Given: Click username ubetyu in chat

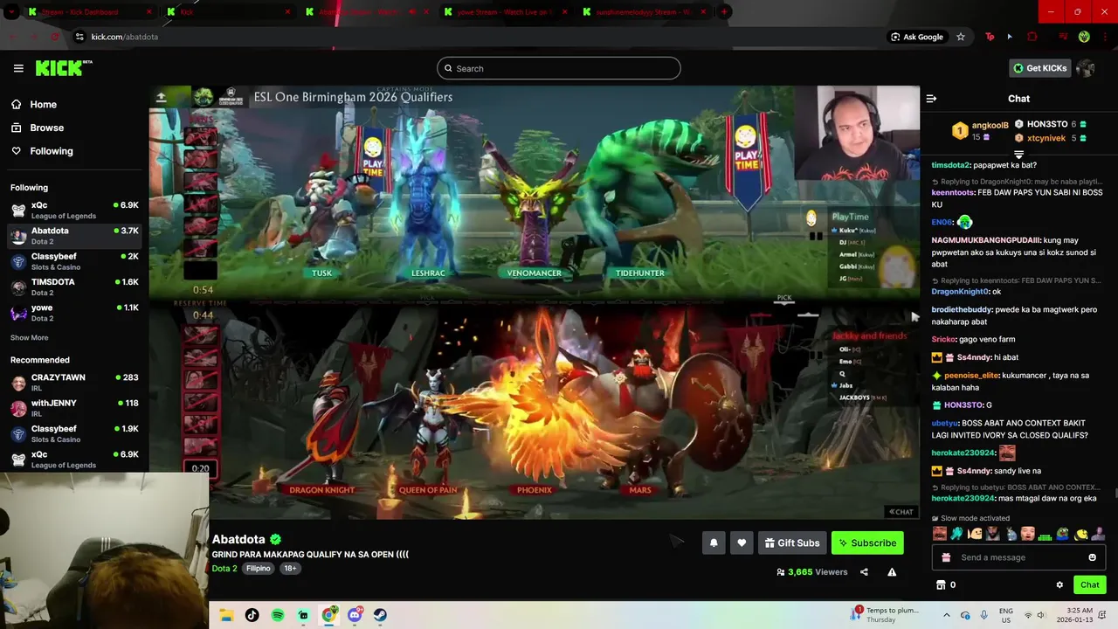Looking at the screenshot, I should click(x=944, y=423).
